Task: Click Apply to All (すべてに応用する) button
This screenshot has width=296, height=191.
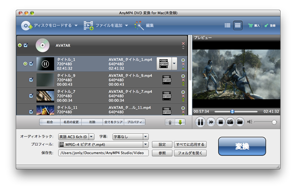Action: coord(190,145)
